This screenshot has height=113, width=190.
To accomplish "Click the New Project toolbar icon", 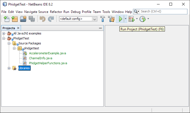I will coord(15,19).
